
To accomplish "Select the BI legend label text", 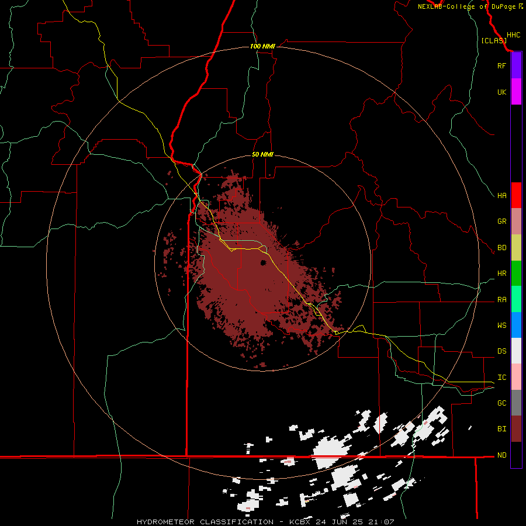I will 501,429.
